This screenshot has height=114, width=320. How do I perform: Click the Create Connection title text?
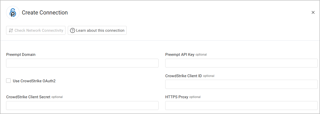pos(45,13)
